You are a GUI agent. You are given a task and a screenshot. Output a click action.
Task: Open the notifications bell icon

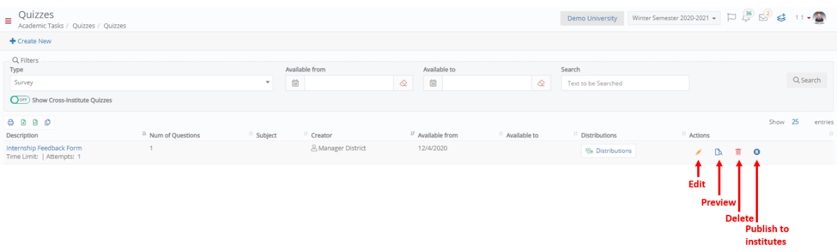point(746,18)
